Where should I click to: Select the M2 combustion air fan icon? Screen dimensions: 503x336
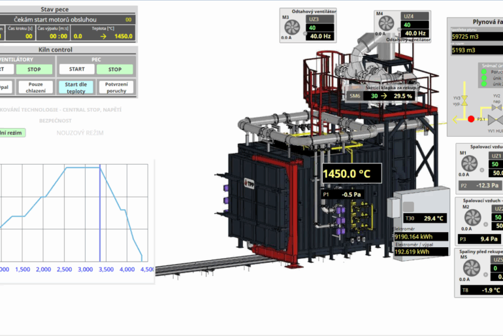tap(472, 217)
